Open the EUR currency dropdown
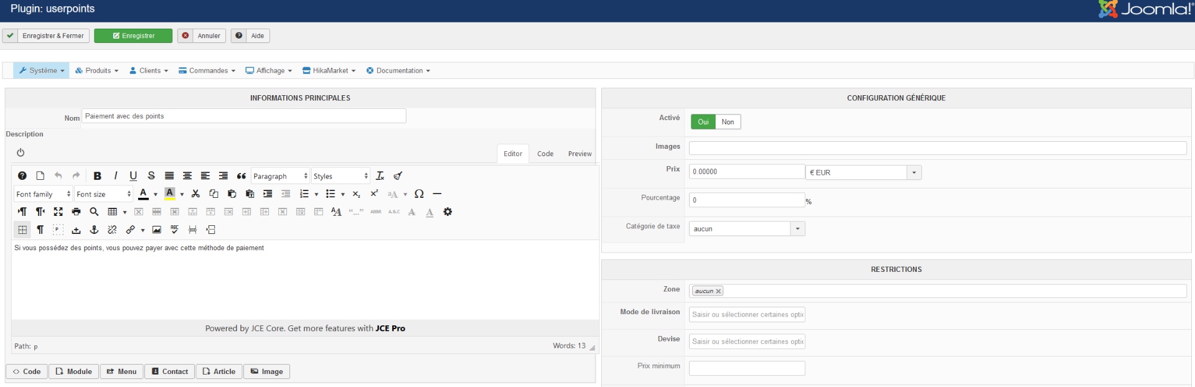This screenshot has height=387, width=1195. [863, 172]
